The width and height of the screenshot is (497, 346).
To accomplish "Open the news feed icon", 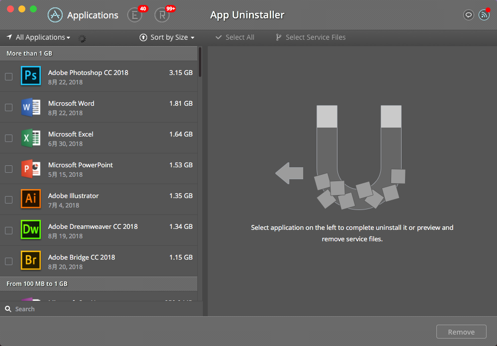I will pos(484,15).
